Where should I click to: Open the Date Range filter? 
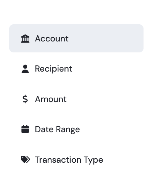pyautogui.click(x=76, y=129)
